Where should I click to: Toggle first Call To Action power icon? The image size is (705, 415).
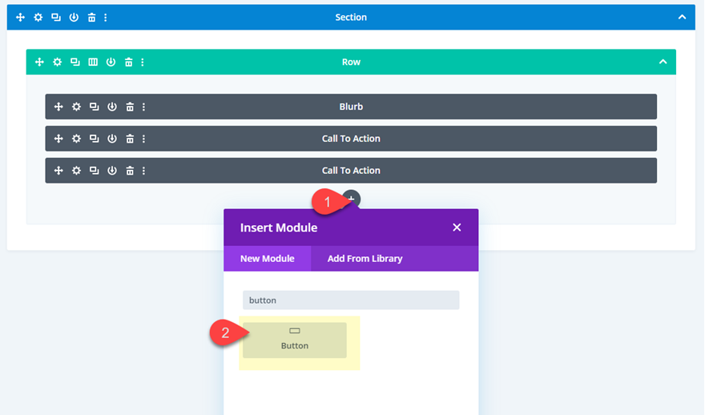(112, 139)
